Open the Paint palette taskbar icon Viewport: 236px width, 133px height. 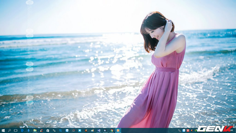(x=93, y=130)
